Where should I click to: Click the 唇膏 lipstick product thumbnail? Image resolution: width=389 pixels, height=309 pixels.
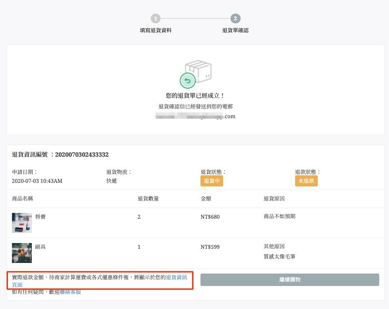click(22, 223)
